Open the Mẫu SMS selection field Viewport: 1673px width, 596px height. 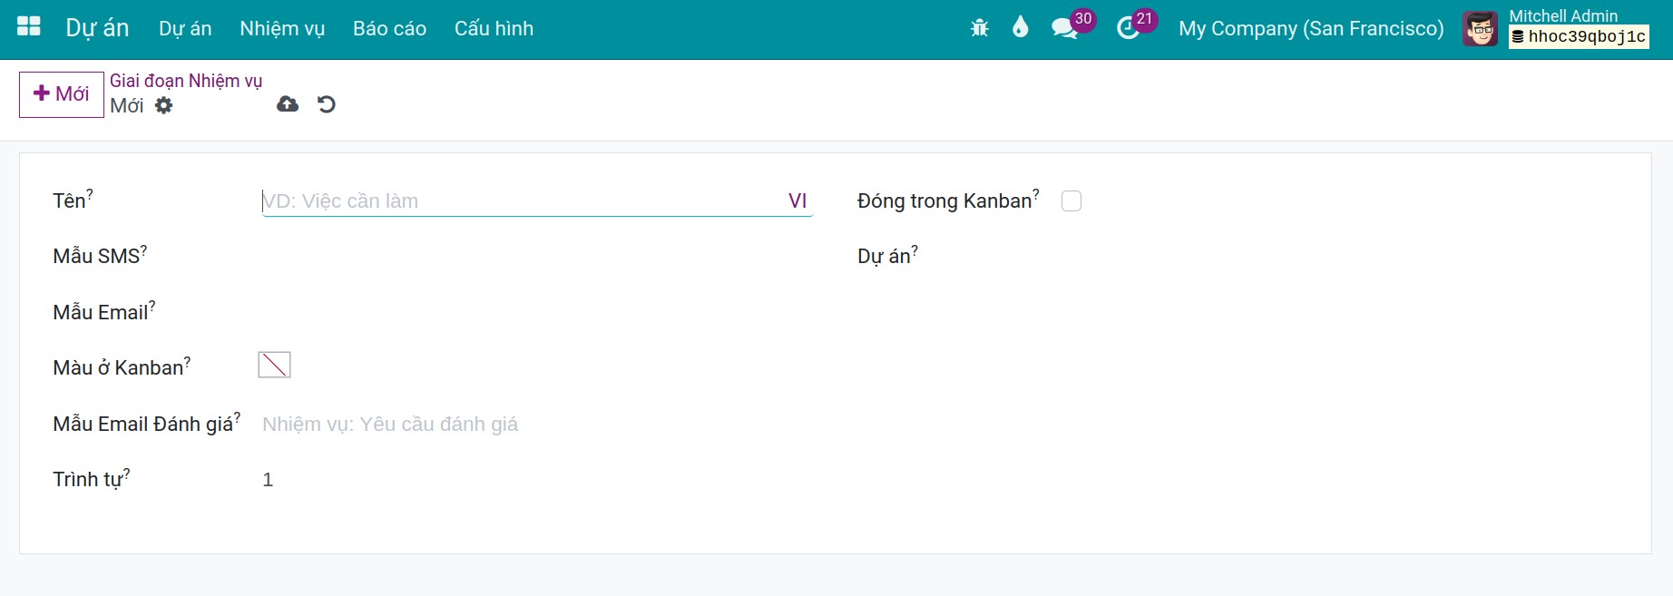pyautogui.click(x=537, y=256)
